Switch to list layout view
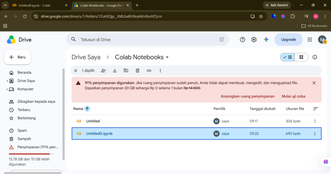Screen dimensions: 331x174 [287, 57]
